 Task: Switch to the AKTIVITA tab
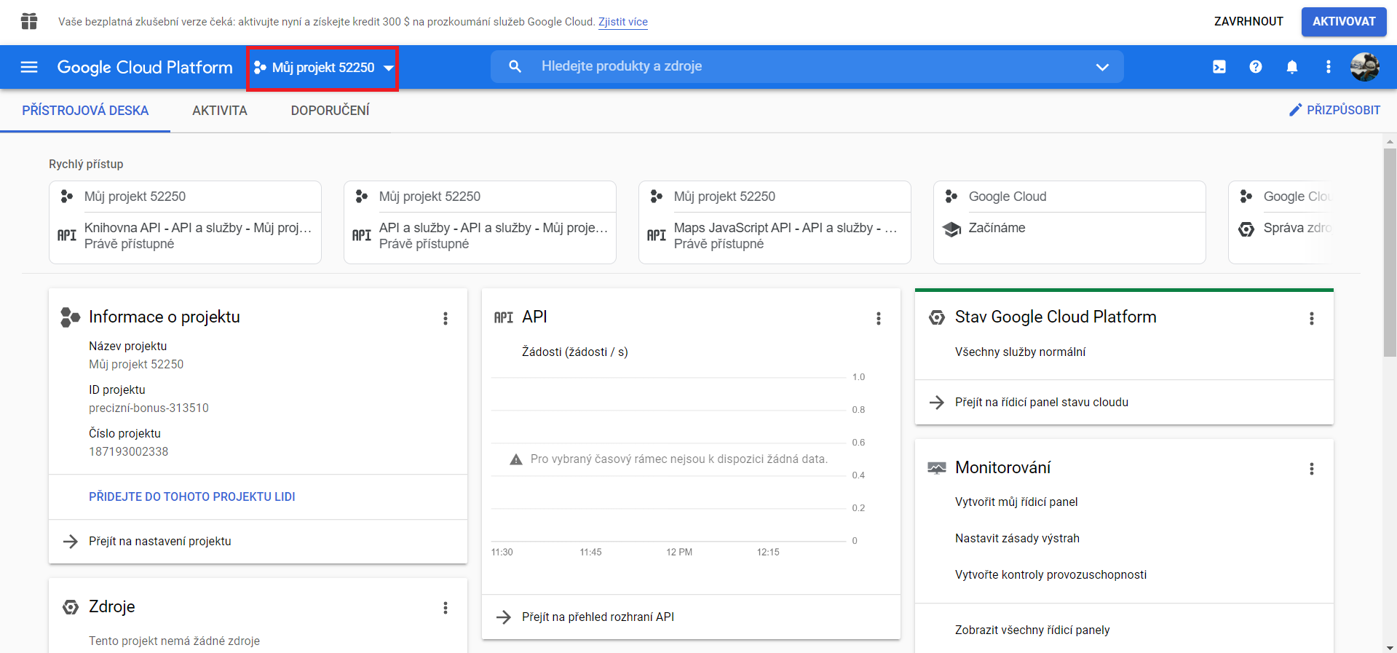pos(219,111)
